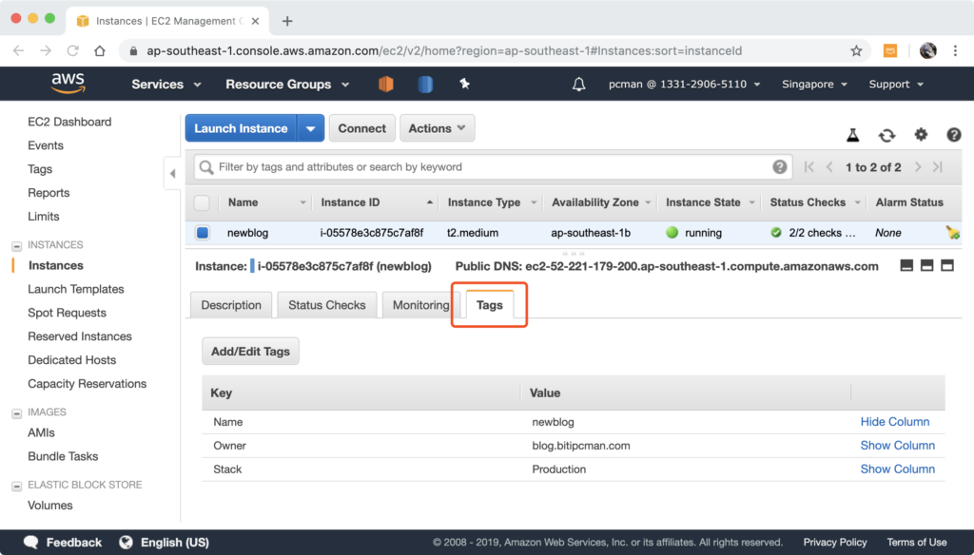Open a new browser tab

click(x=287, y=21)
